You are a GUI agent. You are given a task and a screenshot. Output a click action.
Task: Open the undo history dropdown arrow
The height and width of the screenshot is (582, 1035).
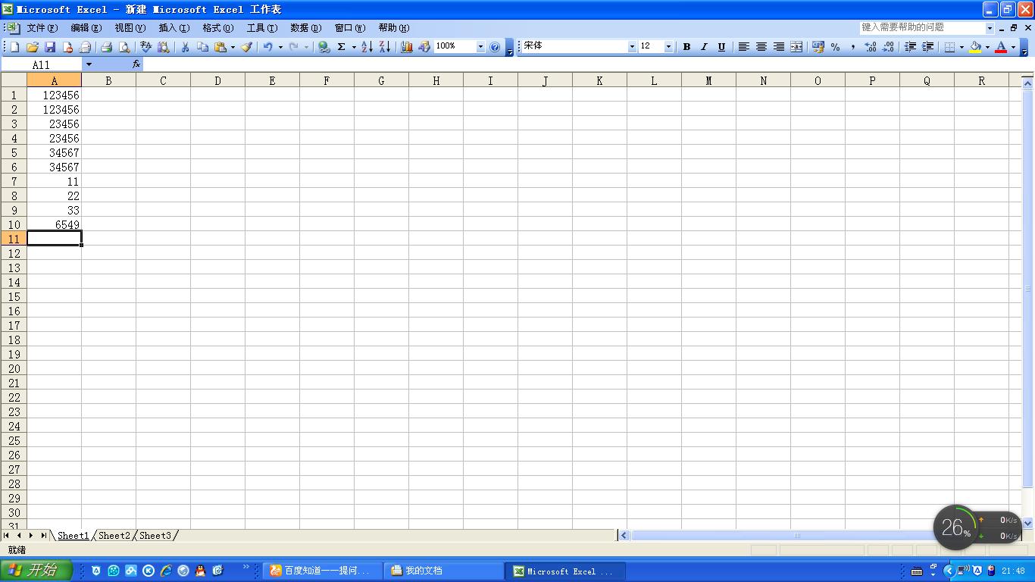pyautogui.click(x=280, y=47)
